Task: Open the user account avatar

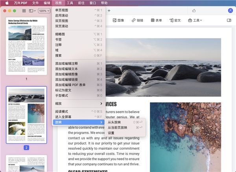Action: 230,11
